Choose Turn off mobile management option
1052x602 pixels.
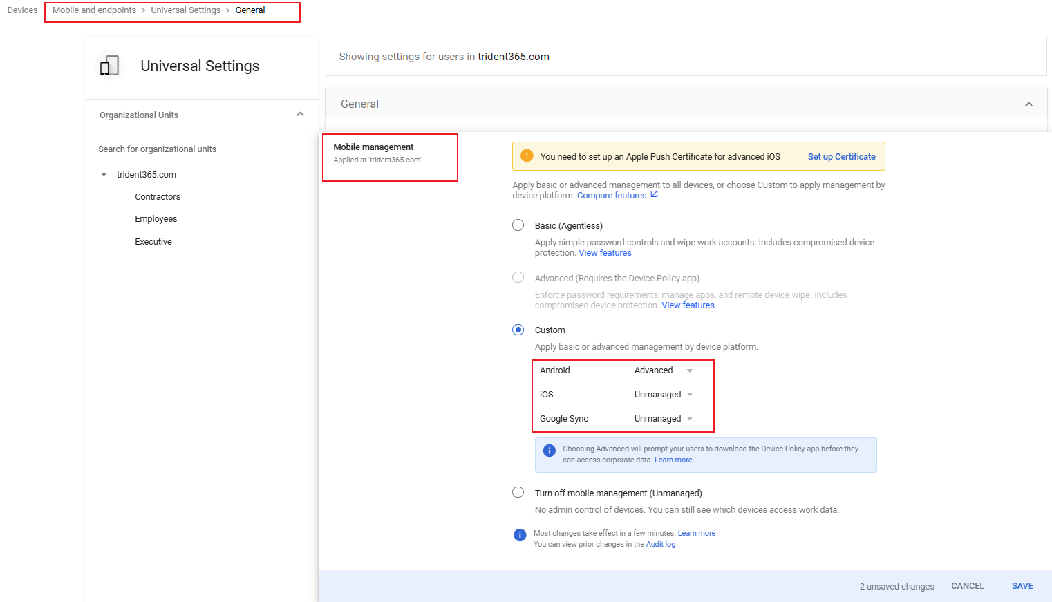tap(518, 493)
